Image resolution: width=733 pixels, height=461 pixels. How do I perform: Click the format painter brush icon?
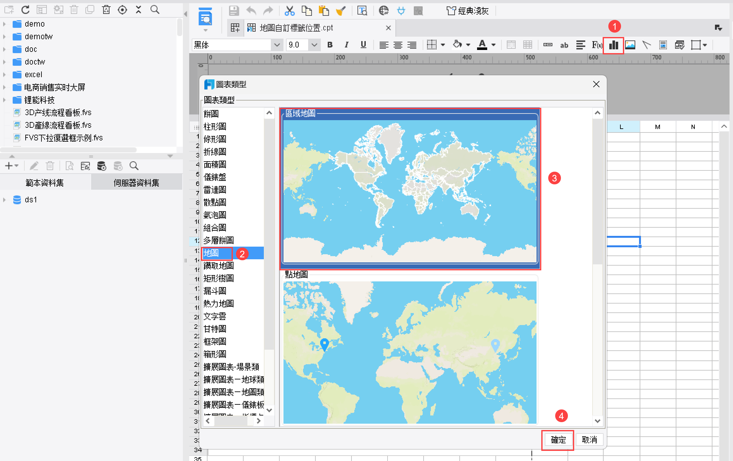(x=340, y=11)
